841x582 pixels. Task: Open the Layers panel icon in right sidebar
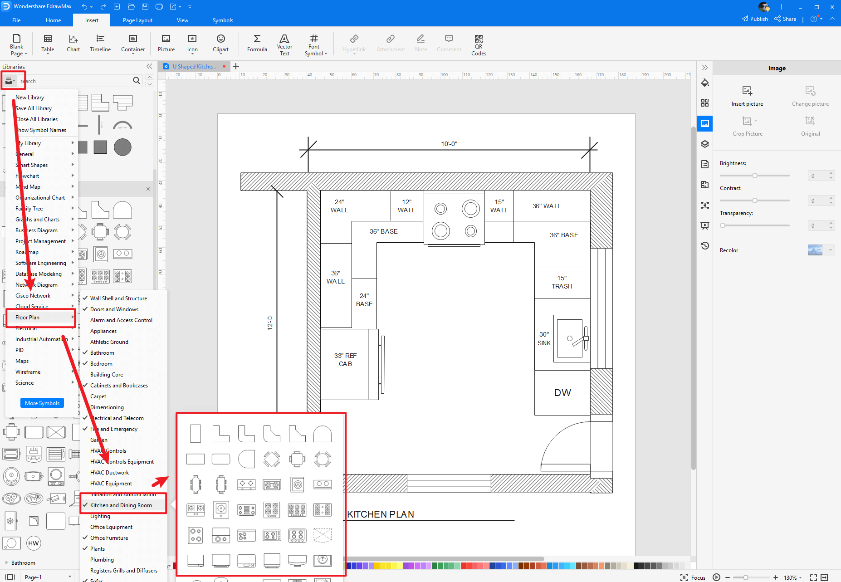[705, 144]
